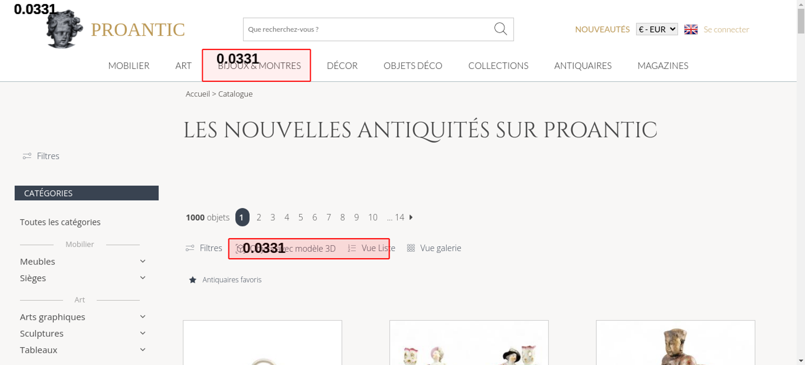Viewport: 805px width, 365px height.
Task: Click the Filtres sliders icon in sidebar
Action: 27,156
